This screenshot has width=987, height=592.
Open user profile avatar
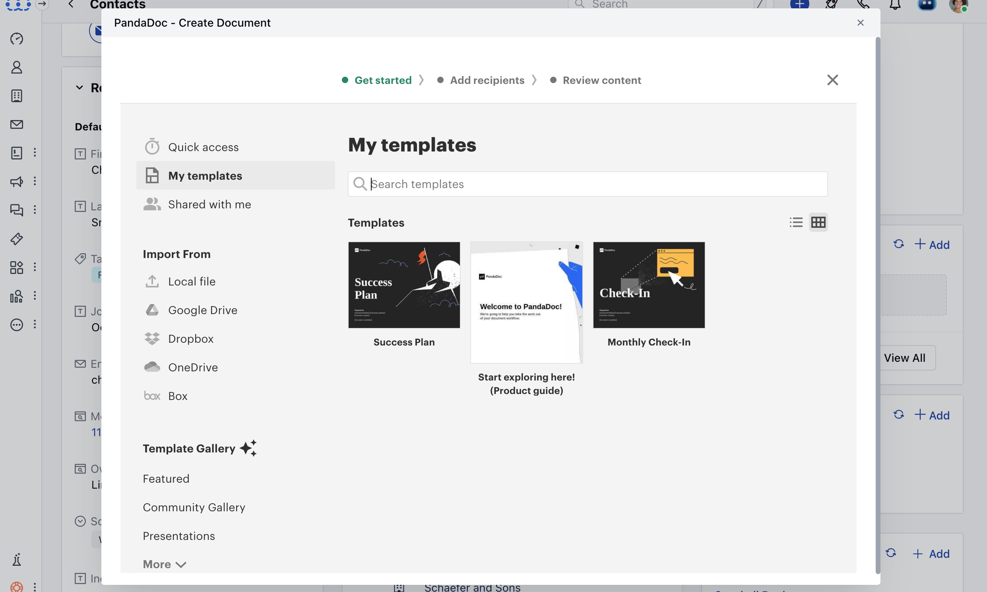(959, 5)
